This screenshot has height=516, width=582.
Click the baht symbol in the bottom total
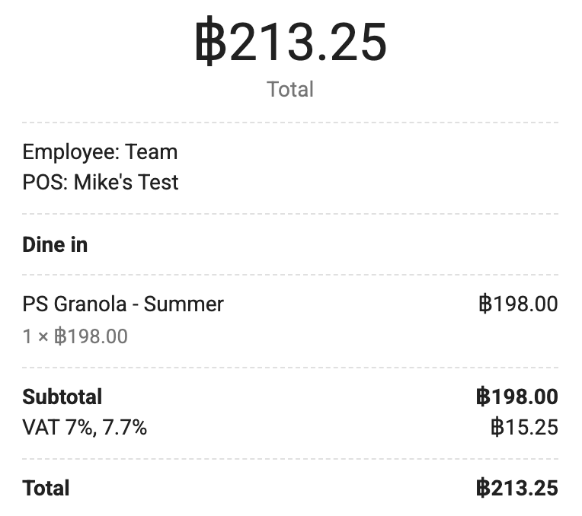[x=483, y=488]
